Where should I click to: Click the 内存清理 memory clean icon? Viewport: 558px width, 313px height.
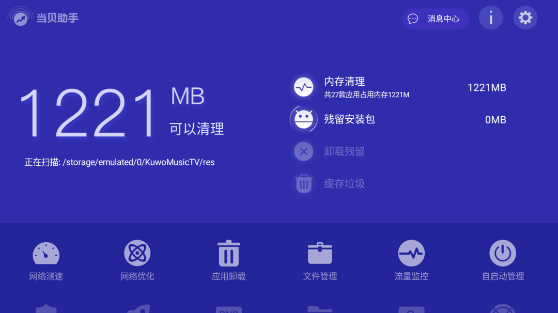click(304, 87)
